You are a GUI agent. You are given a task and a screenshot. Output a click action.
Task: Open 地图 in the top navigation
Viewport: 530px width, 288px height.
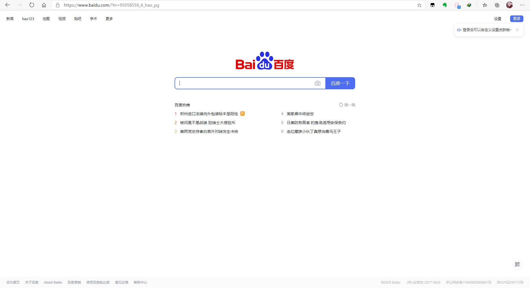[46, 19]
